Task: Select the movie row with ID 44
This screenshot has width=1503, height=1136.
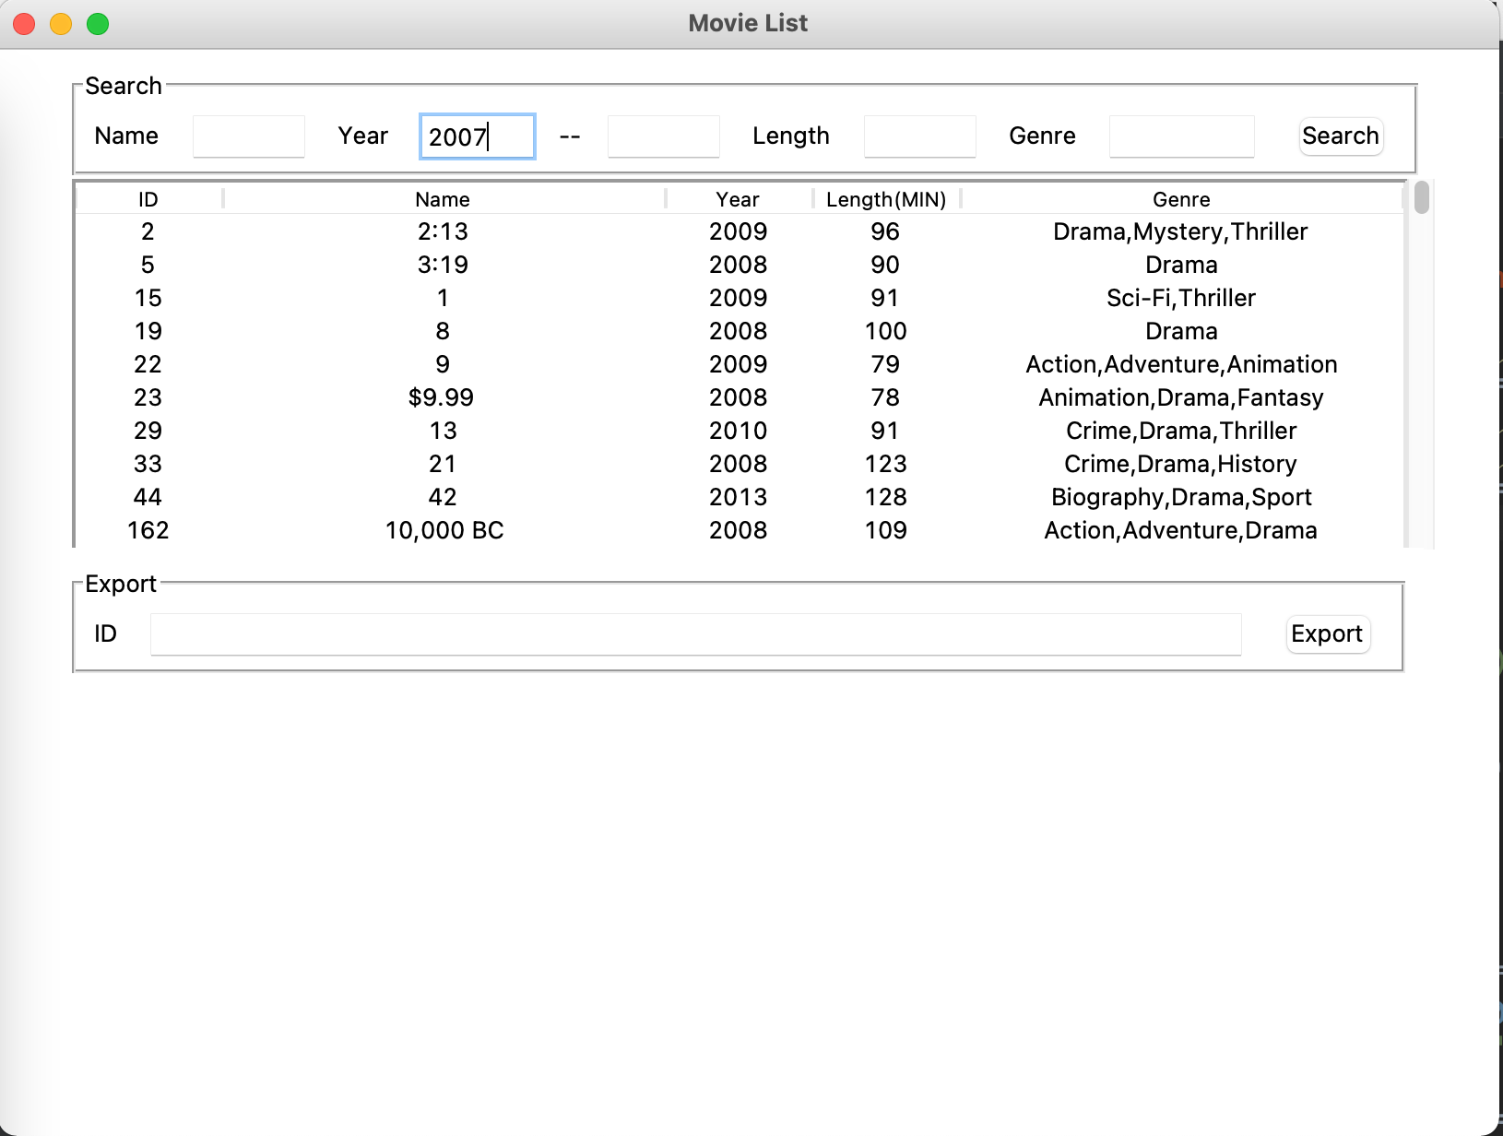Action: click(x=740, y=497)
